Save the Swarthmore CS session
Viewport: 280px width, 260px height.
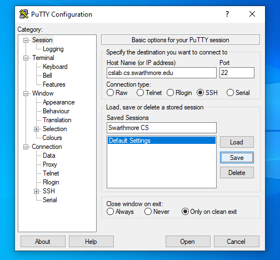click(x=237, y=158)
